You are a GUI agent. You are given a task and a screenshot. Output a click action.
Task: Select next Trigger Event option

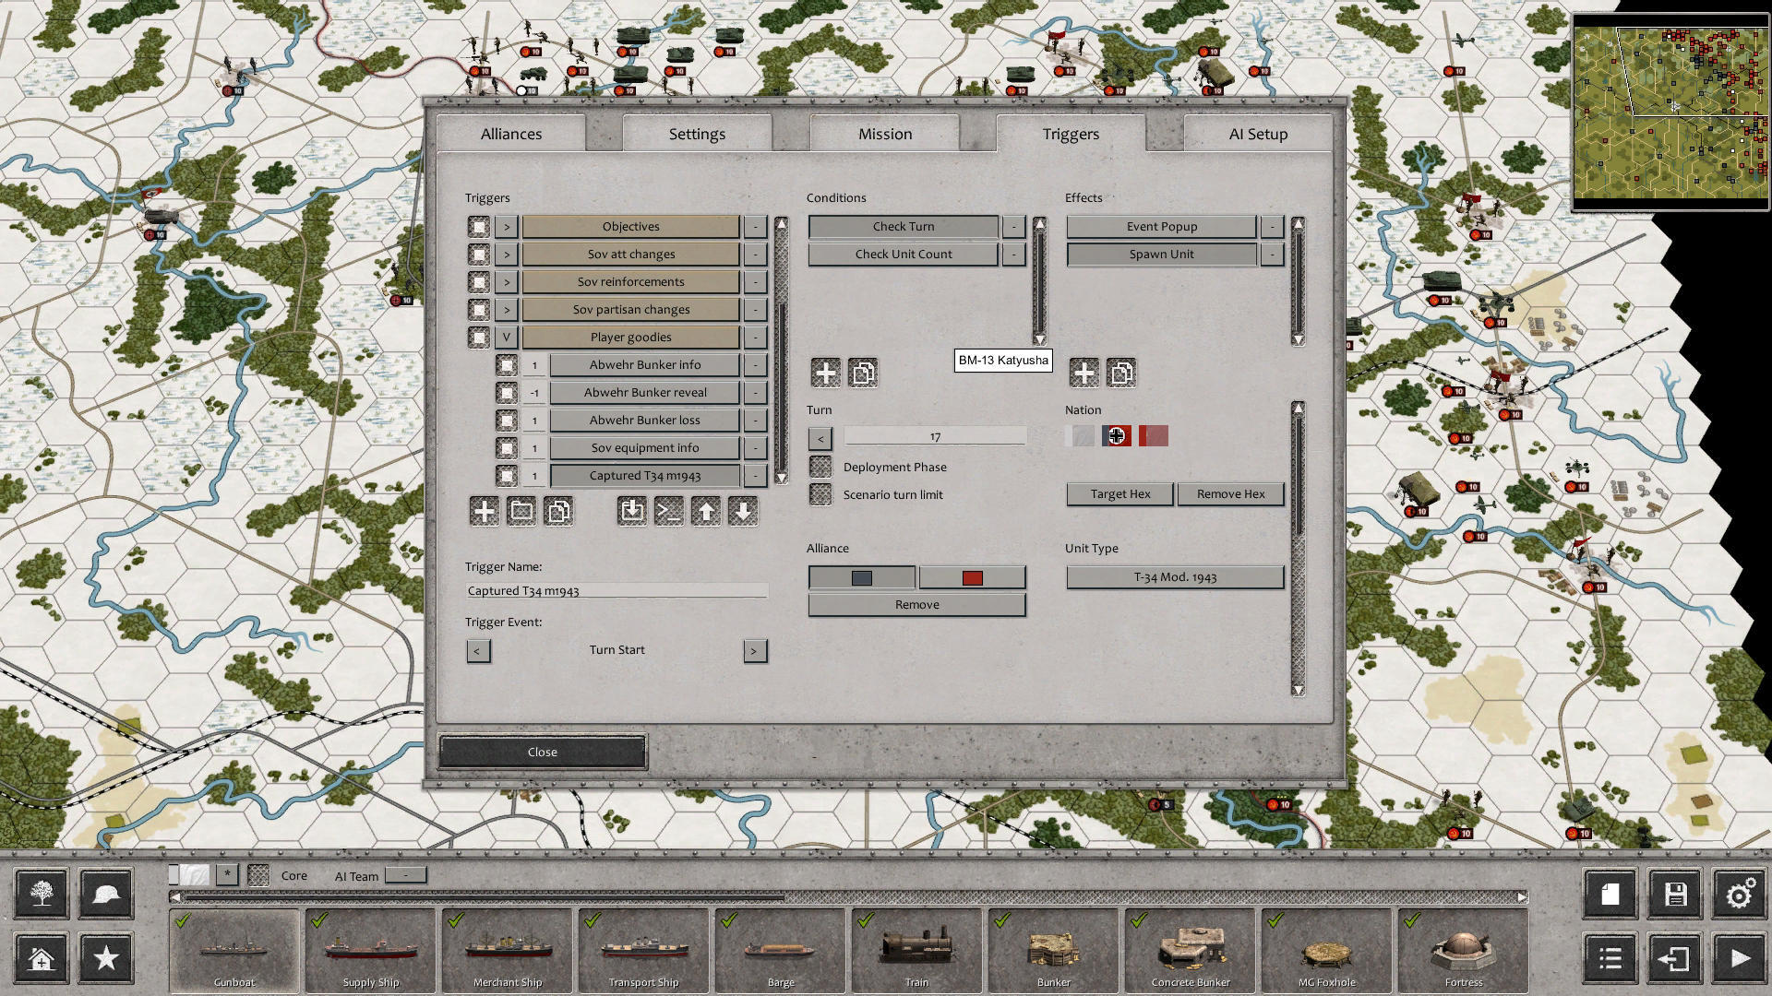(x=755, y=651)
